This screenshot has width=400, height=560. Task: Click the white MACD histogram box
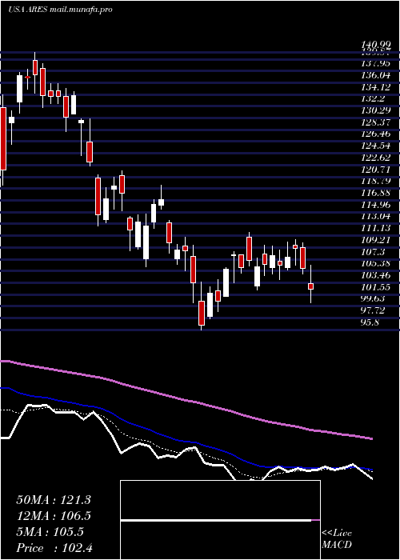(x=220, y=520)
